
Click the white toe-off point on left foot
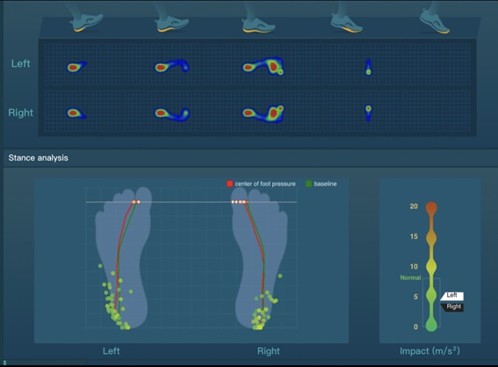[x=136, y=202]
